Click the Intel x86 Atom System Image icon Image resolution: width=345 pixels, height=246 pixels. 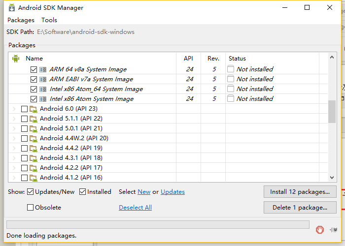[43, 99]
